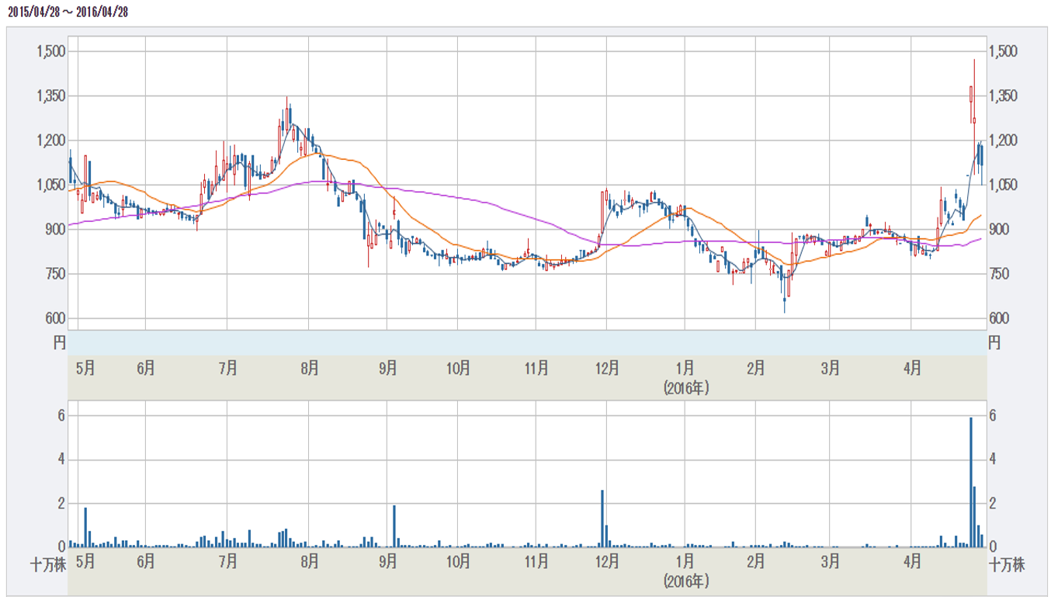Click the 1,050 label on right price axis

click(x=1003, y=186)
